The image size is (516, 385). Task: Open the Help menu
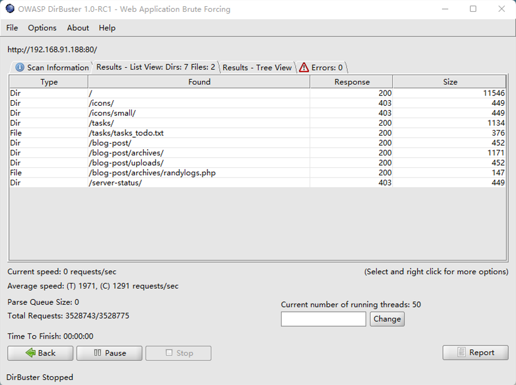pyautogui.click(x=107, y=28)
